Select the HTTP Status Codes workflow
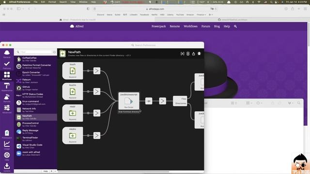Viewport: 310px width, 174px height. pyautogui.click(x=36, y=95)
